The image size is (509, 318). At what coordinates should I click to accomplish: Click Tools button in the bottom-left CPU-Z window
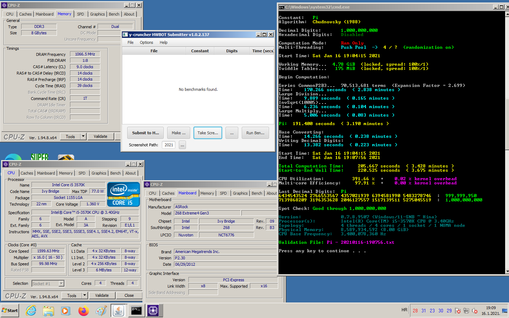[72, 295]
